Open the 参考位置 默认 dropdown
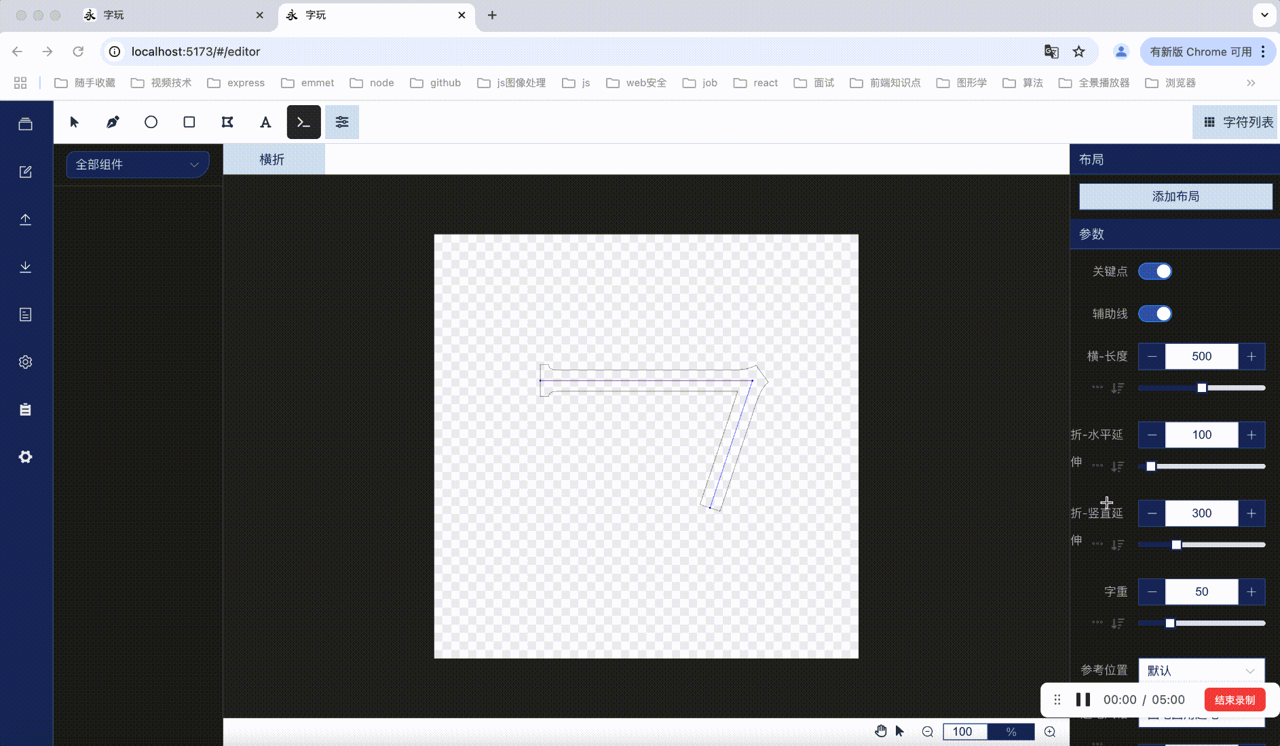This screenshot has height=746, width=1280. click(1201, 670)
